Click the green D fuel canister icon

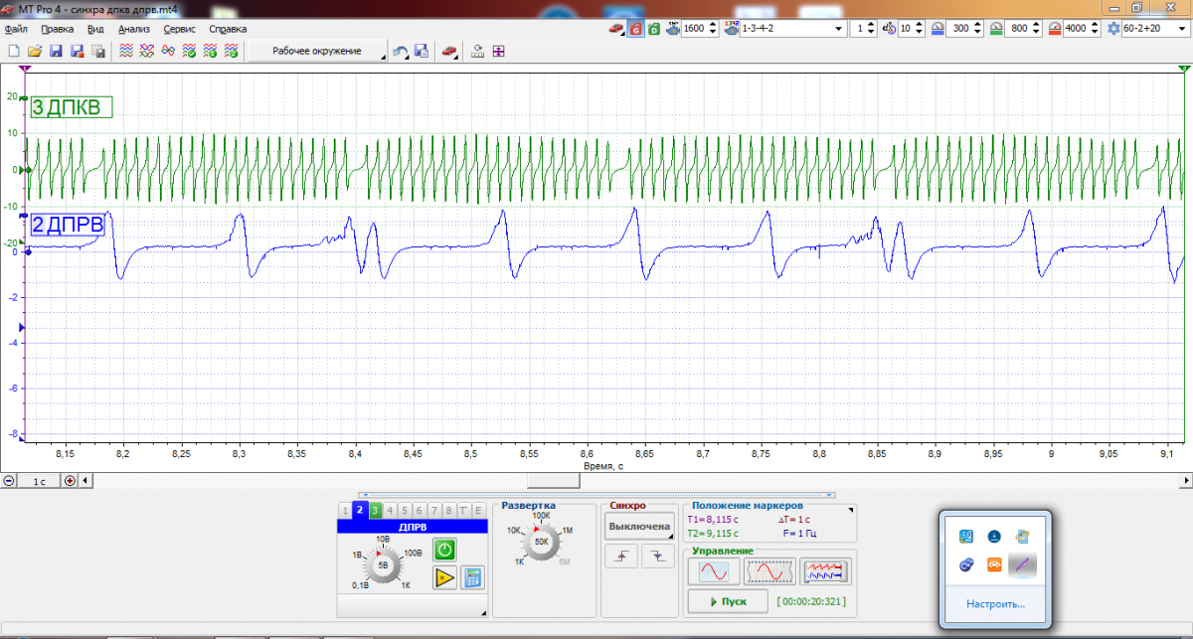coord(654,29)
